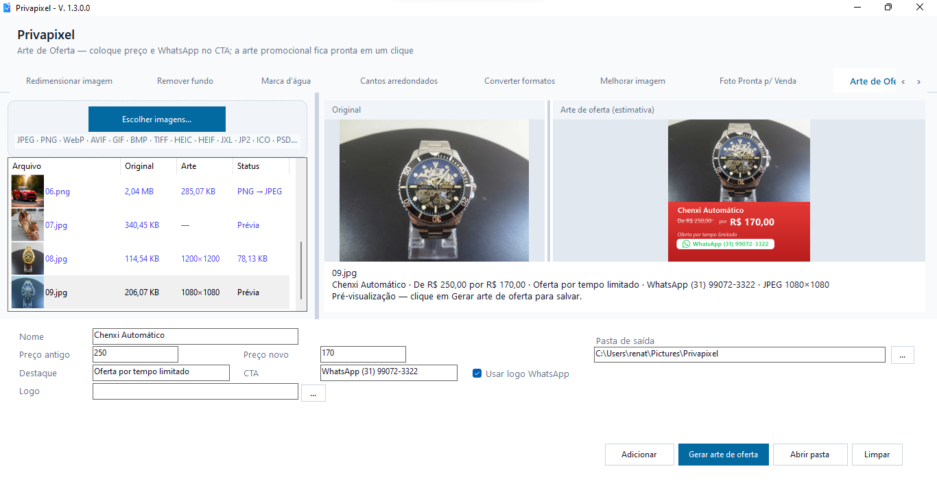The height and width of the screenshot is (493, 937).
Task: Click the 2,04 MB size cell
Action: tap(139, 192)
